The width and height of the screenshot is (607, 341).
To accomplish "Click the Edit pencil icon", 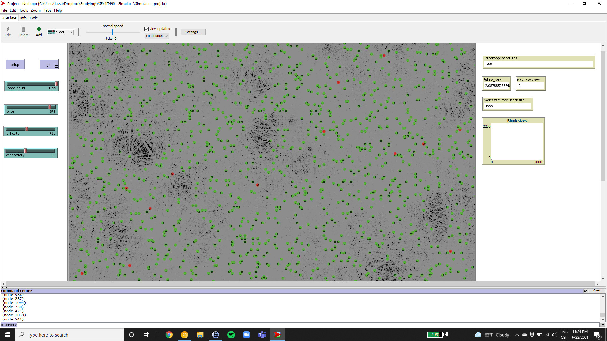I will (8, 29).
